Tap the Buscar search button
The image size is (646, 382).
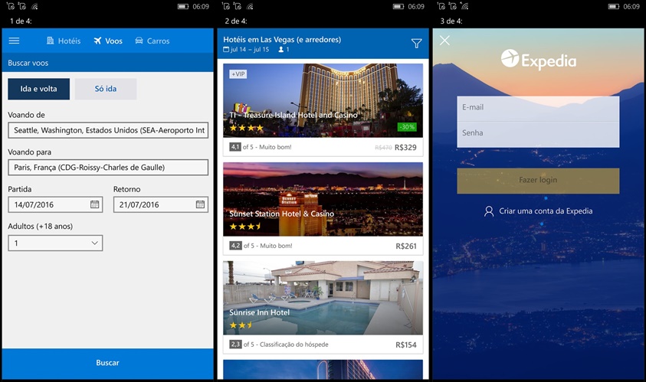[107, 363]
